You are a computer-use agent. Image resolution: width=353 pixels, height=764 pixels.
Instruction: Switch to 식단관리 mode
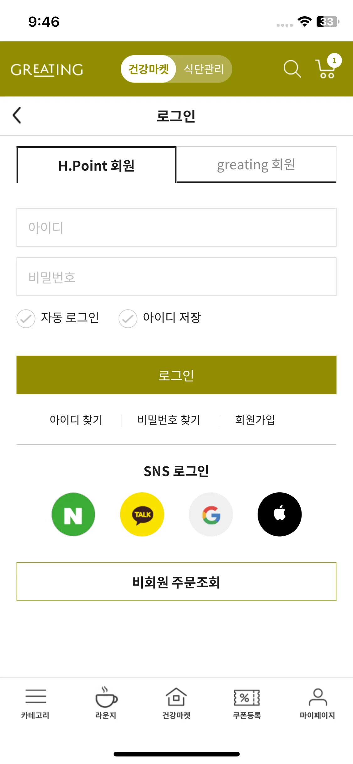[204, 69]
